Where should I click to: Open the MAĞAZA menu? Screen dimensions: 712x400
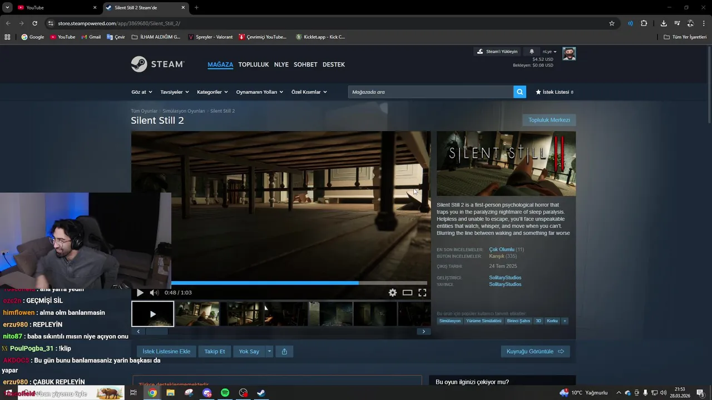tap(220, 64)
